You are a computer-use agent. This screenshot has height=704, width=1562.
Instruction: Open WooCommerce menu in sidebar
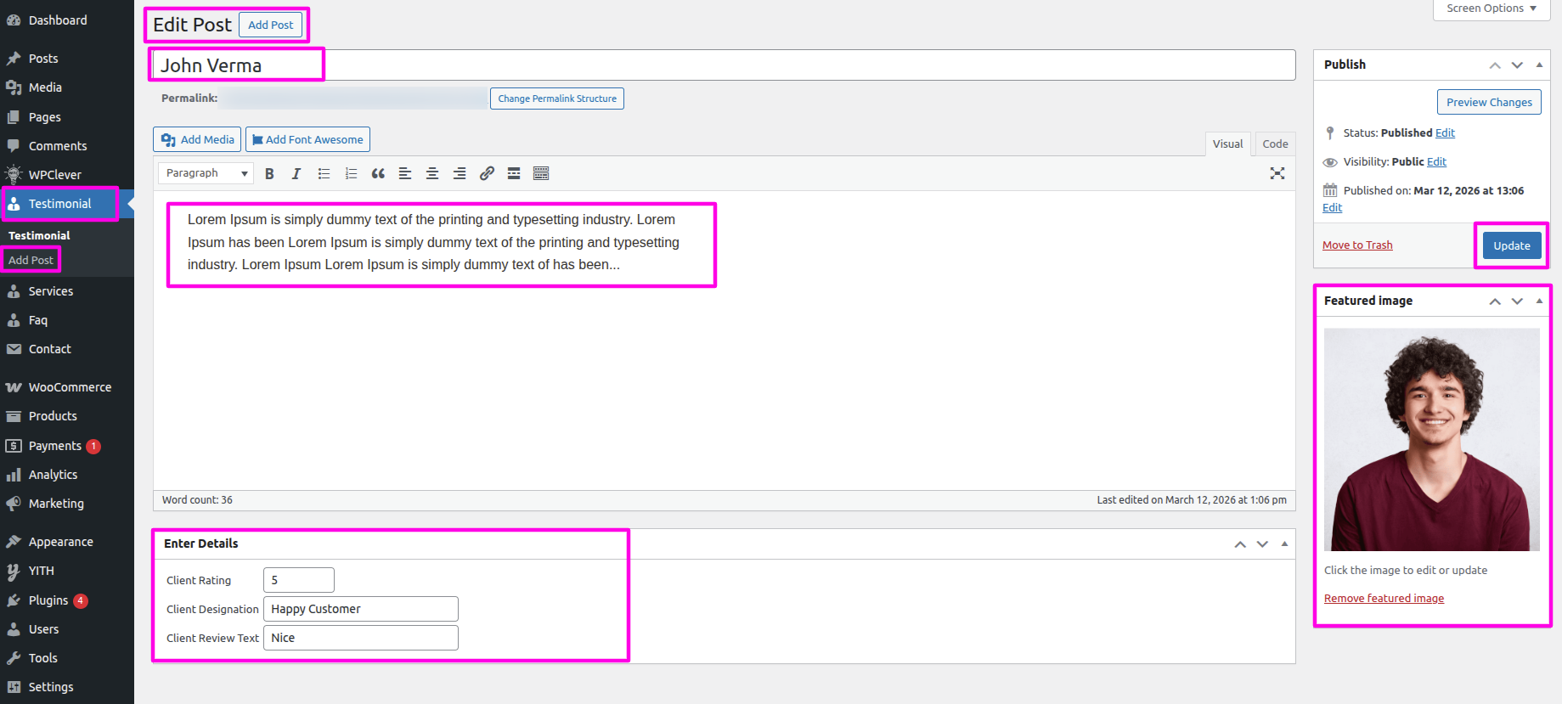click(70, 387)
